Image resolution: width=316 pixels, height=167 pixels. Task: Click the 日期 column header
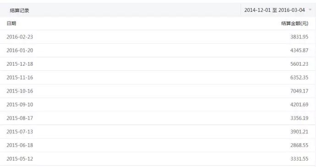coord(11,23)
